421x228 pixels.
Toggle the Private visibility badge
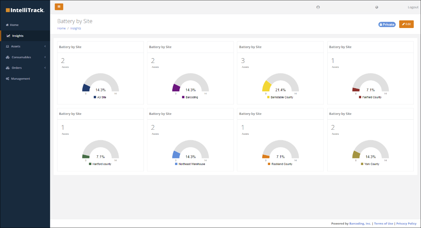click(387, 25)
